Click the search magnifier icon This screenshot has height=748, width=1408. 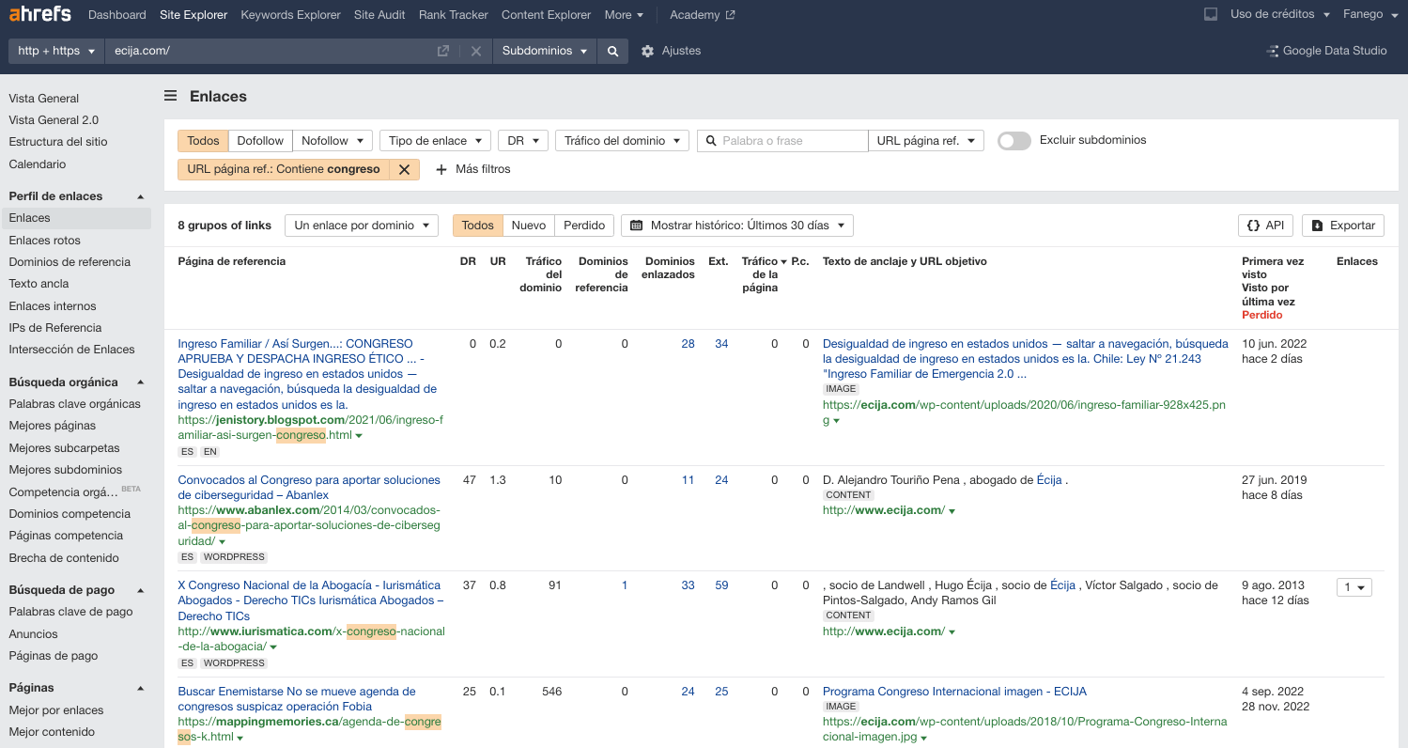612,51
